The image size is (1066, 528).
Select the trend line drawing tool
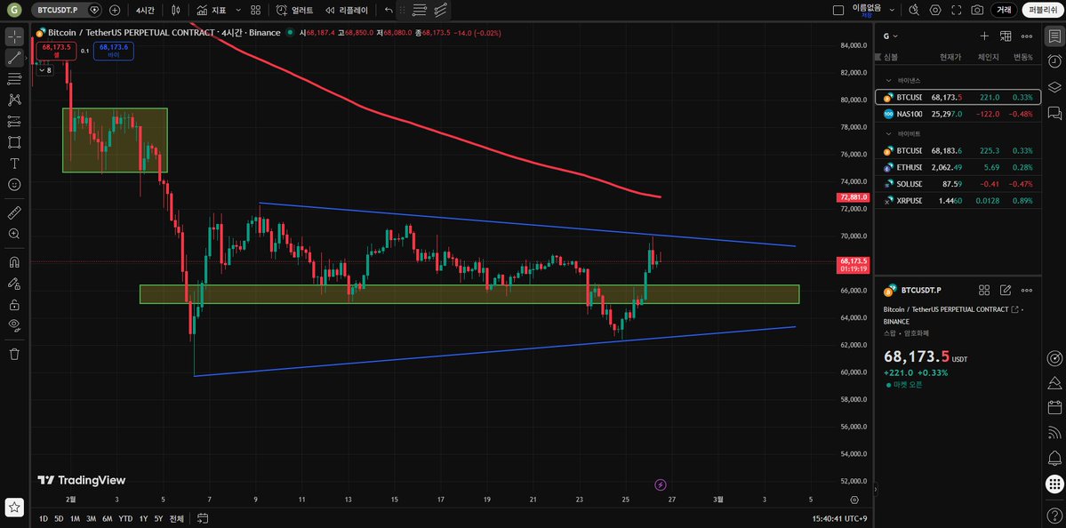tap(14, 58)
